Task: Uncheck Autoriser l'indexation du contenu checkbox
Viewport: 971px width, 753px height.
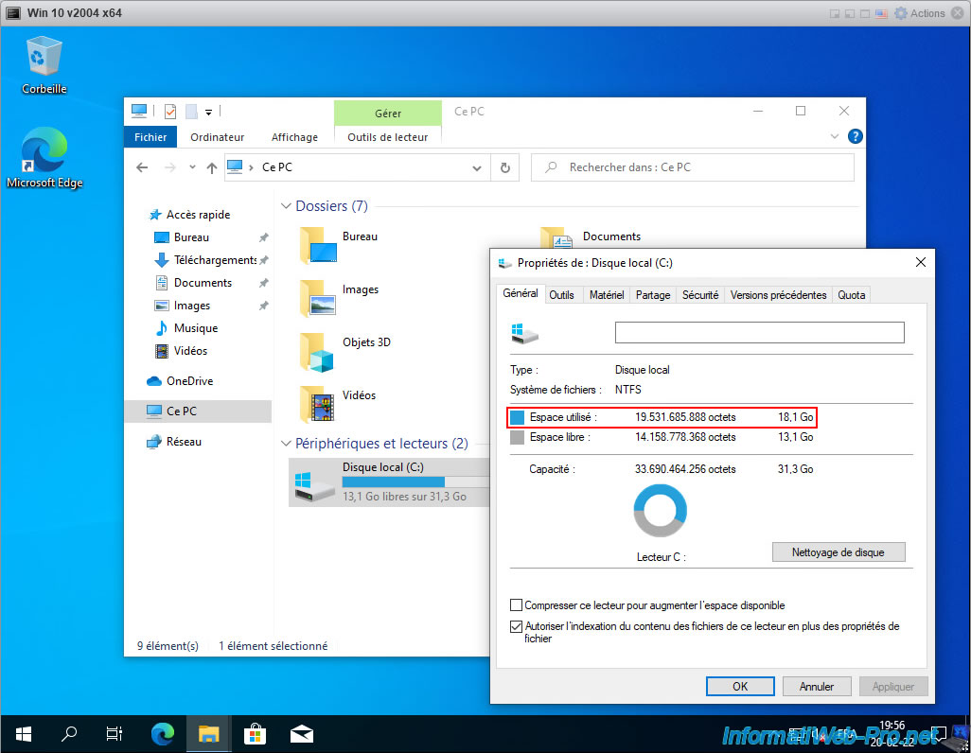Action: tap(516, 626)
